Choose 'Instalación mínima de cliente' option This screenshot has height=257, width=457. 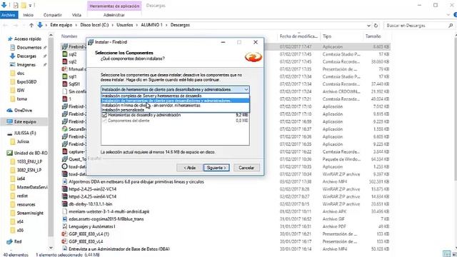pyautogui.click(x=175, y=105)
